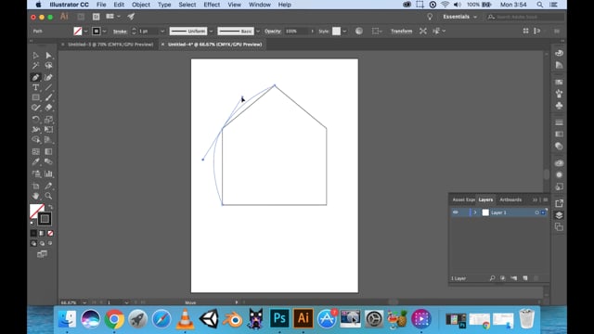Click the Stroke label link
The width and height of the screenshot is (594, 334).
coord(120,32)
